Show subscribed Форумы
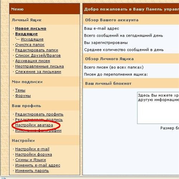Image resolution: width=179 pixels, height=179 pixels. [23, 96]
